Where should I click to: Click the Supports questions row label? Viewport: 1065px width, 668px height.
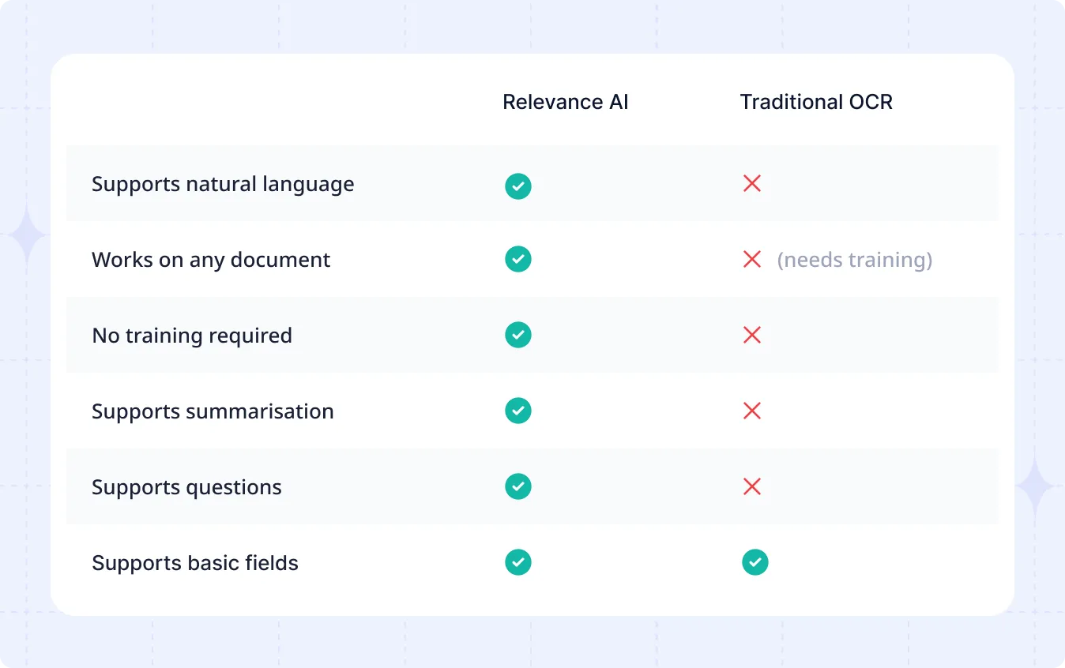tap(186, 487)
